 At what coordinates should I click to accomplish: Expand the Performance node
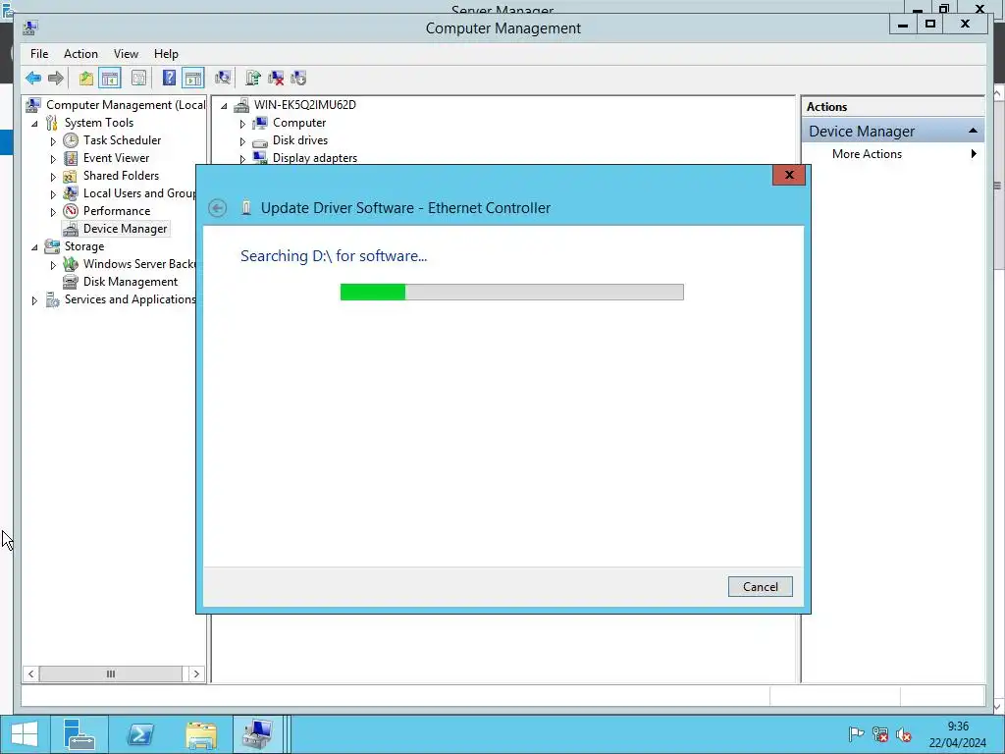tap(53, 212)
